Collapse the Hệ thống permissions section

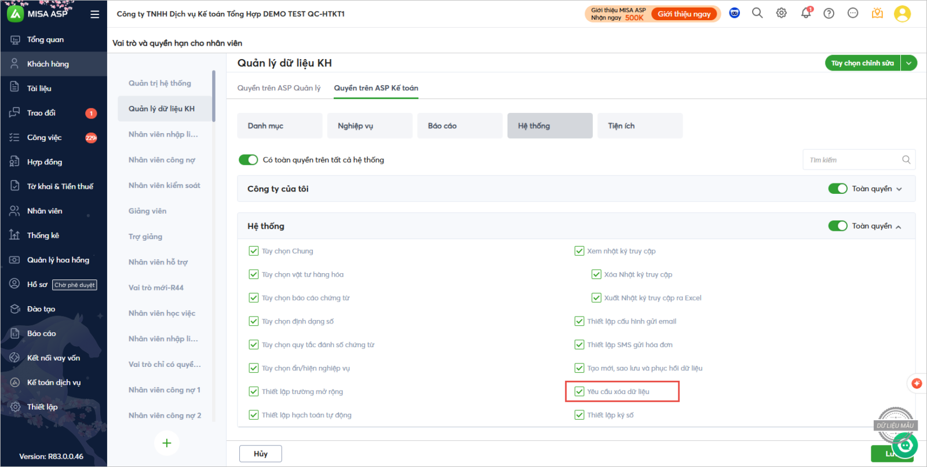899,227
